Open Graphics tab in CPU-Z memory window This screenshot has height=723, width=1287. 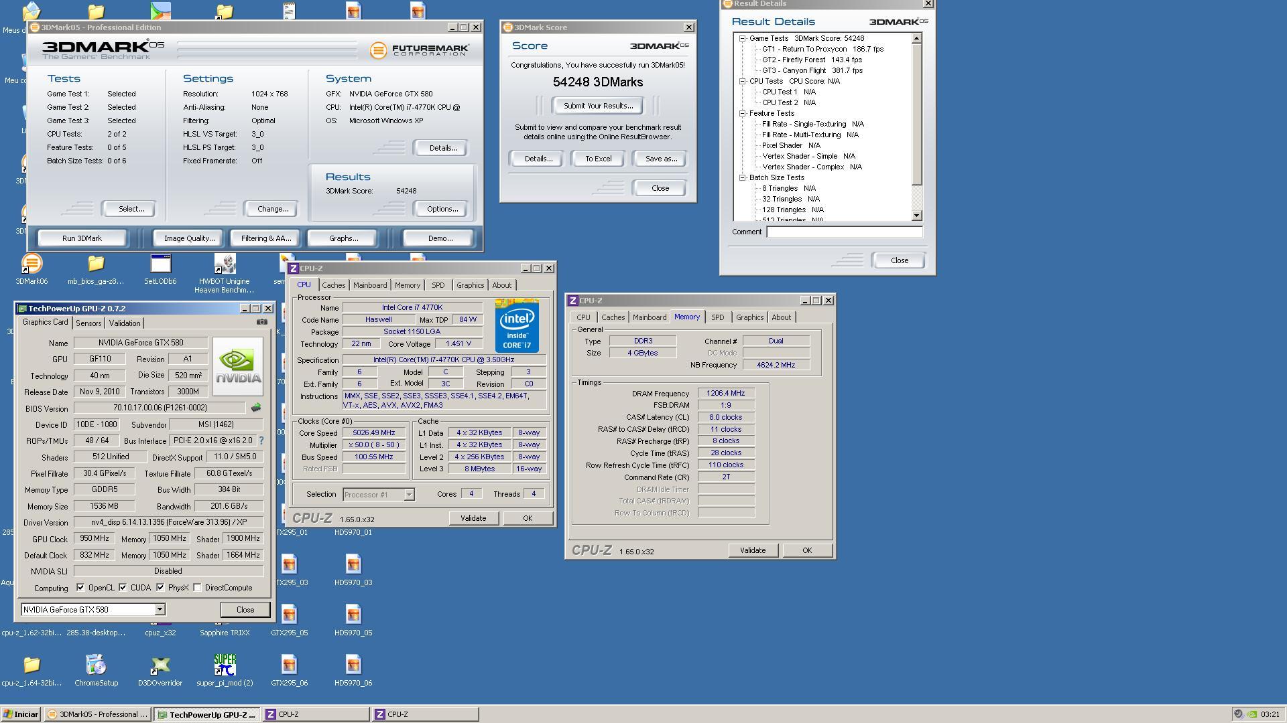749,317
